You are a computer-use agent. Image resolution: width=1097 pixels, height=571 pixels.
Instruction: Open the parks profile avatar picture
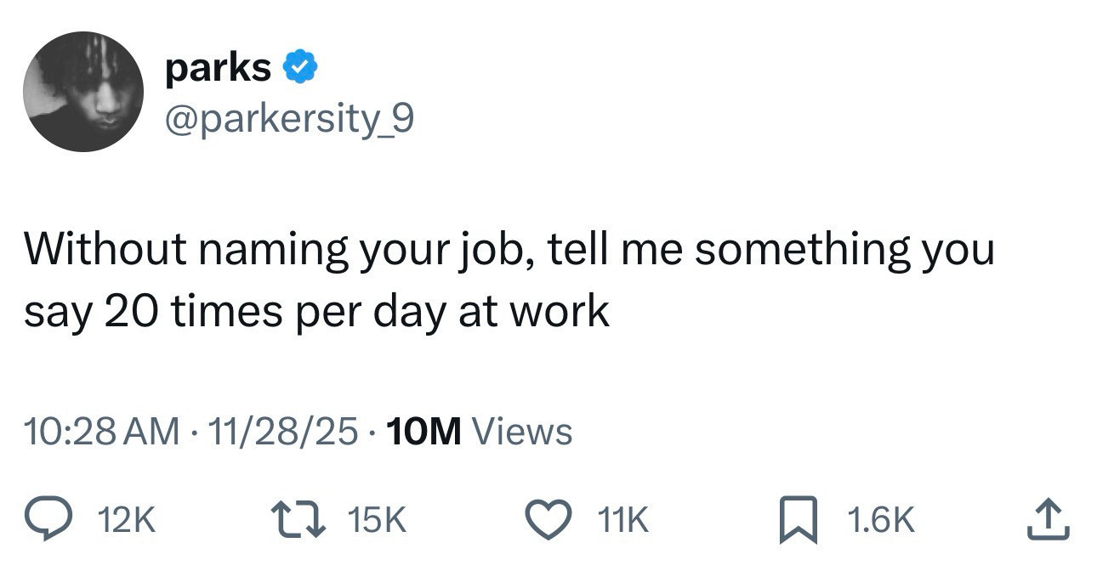[83, 92]
